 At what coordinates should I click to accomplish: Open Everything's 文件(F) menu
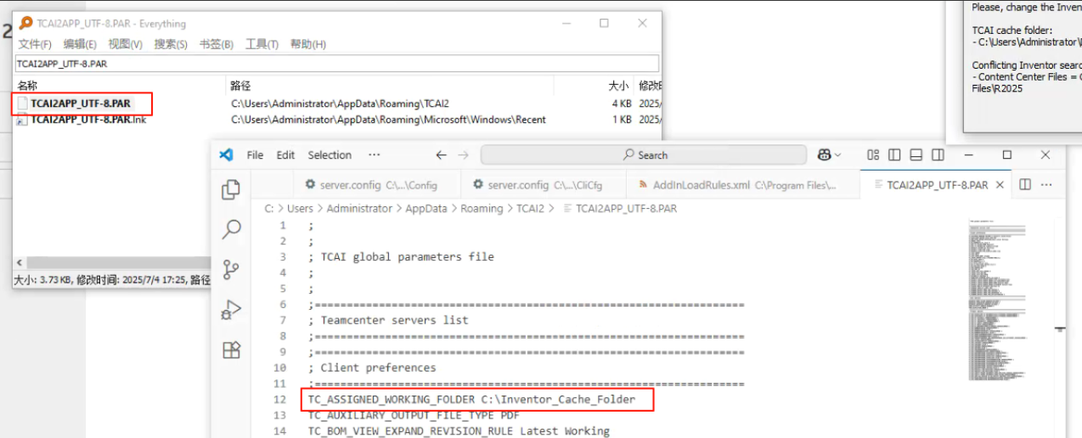click(x=35, y=44)
